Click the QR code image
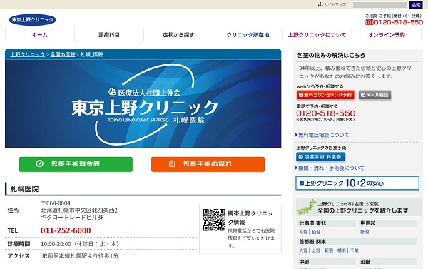 pyautogui.click(x=214, y=220)
